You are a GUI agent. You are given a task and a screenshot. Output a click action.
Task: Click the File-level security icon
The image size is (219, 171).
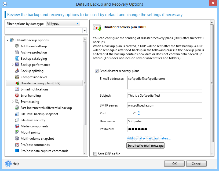[17, 120]
